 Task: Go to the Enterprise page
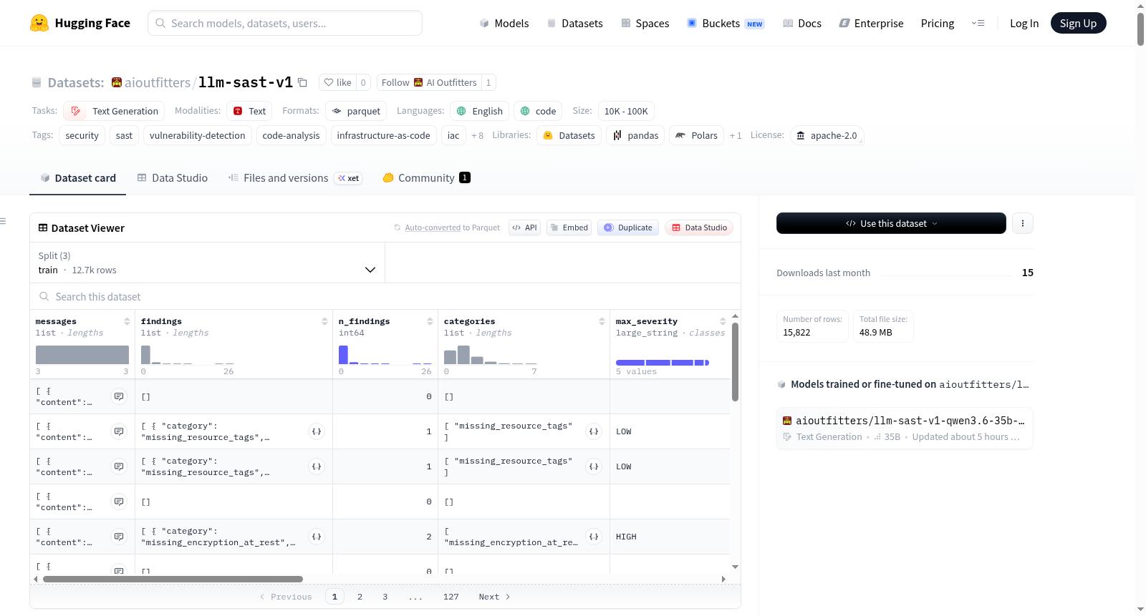point(871,23)
